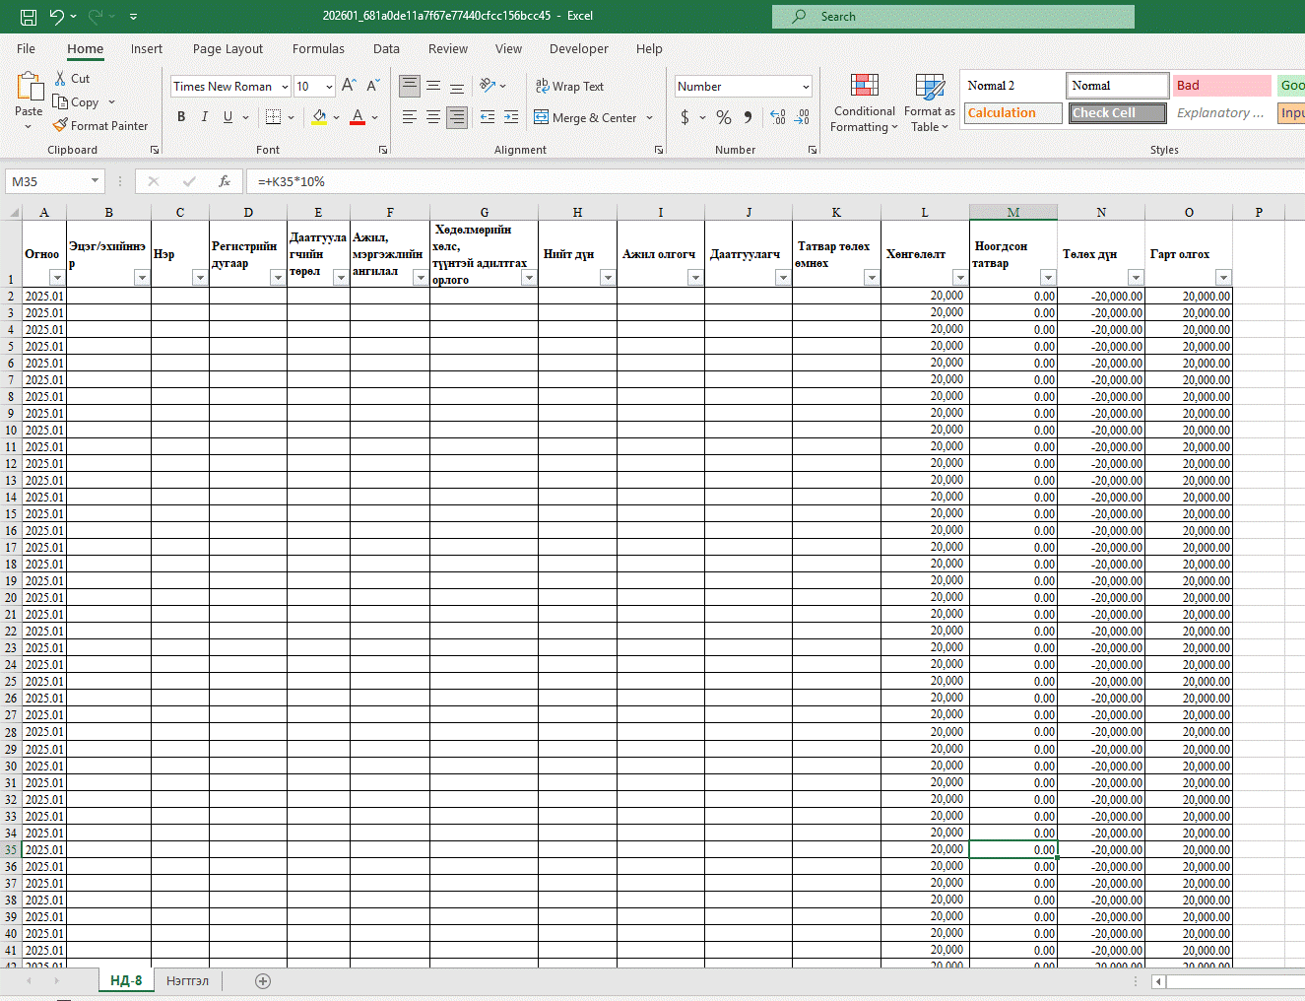Screen dimensions: 1305x1001
Task: Open filter dropdown for Огноо column
Action: click(56, 278)
